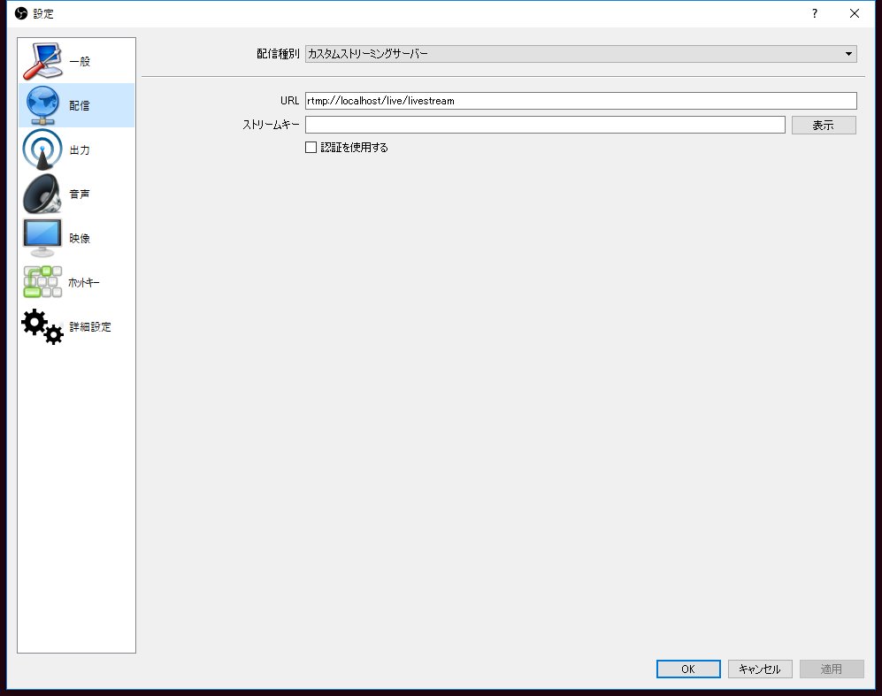Click the 適用 (Apply) button
This screenshot has width=882, height=696.
(831, 669)
